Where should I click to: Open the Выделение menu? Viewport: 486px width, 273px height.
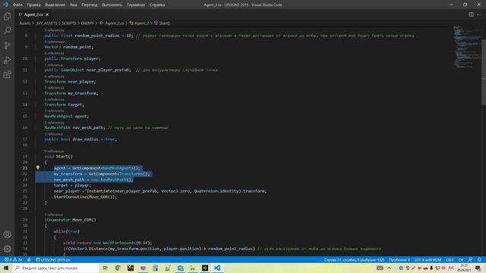coord(55,5)
